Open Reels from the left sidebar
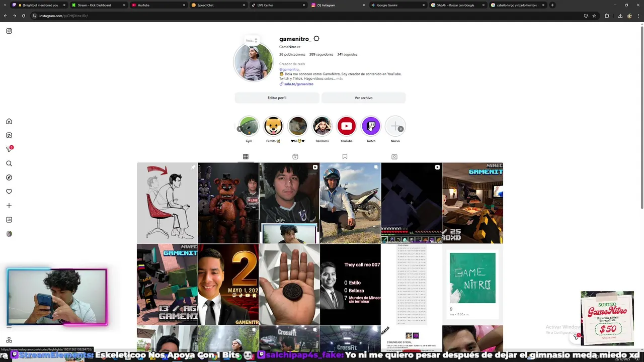644x362 pixels. coord(9,135)
